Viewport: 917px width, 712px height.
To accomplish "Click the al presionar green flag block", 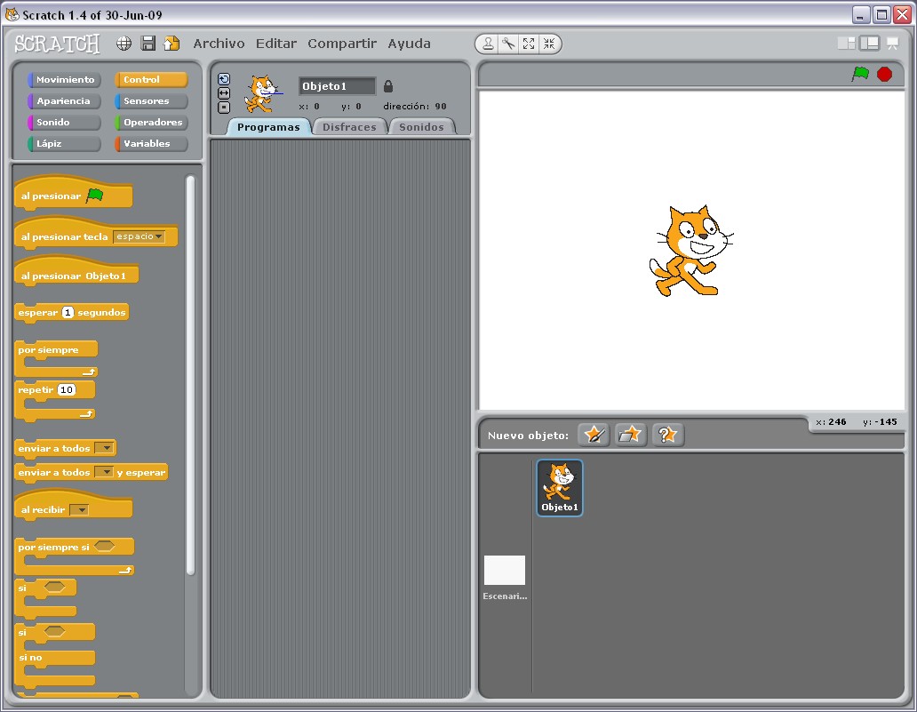I will coord(73,193).
